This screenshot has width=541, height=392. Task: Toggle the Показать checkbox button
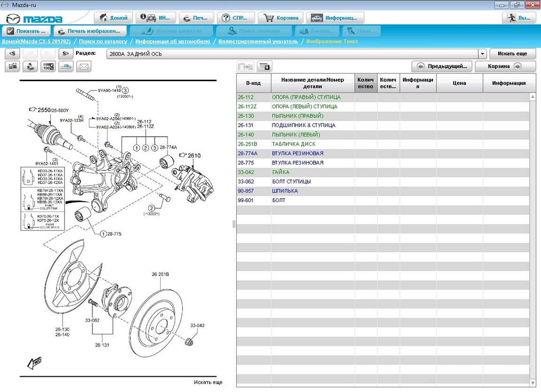click(x=26, y=31)
